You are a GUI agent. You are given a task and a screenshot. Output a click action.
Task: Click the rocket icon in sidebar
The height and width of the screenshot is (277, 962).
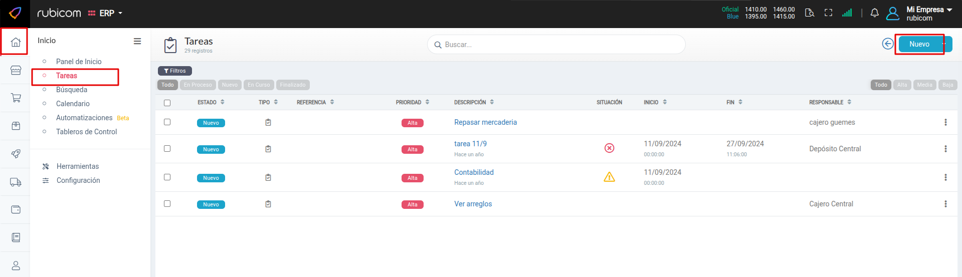tap(16, 154)
